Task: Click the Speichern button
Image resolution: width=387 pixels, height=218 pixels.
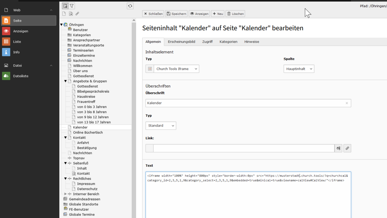Action: point(176,14)
